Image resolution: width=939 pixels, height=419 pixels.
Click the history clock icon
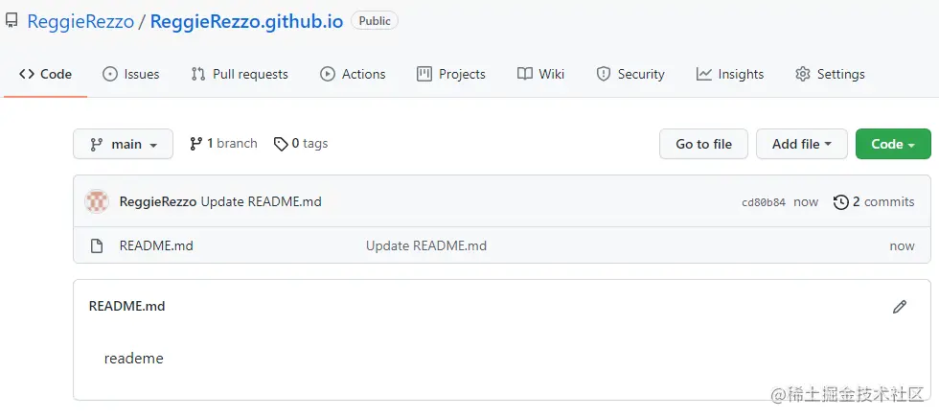point(841,202)
